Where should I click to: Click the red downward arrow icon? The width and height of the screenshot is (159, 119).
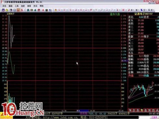click(43, 10)
